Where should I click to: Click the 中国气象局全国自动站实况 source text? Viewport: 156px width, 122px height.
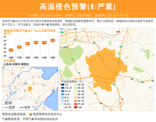click(x=40, y=119)
